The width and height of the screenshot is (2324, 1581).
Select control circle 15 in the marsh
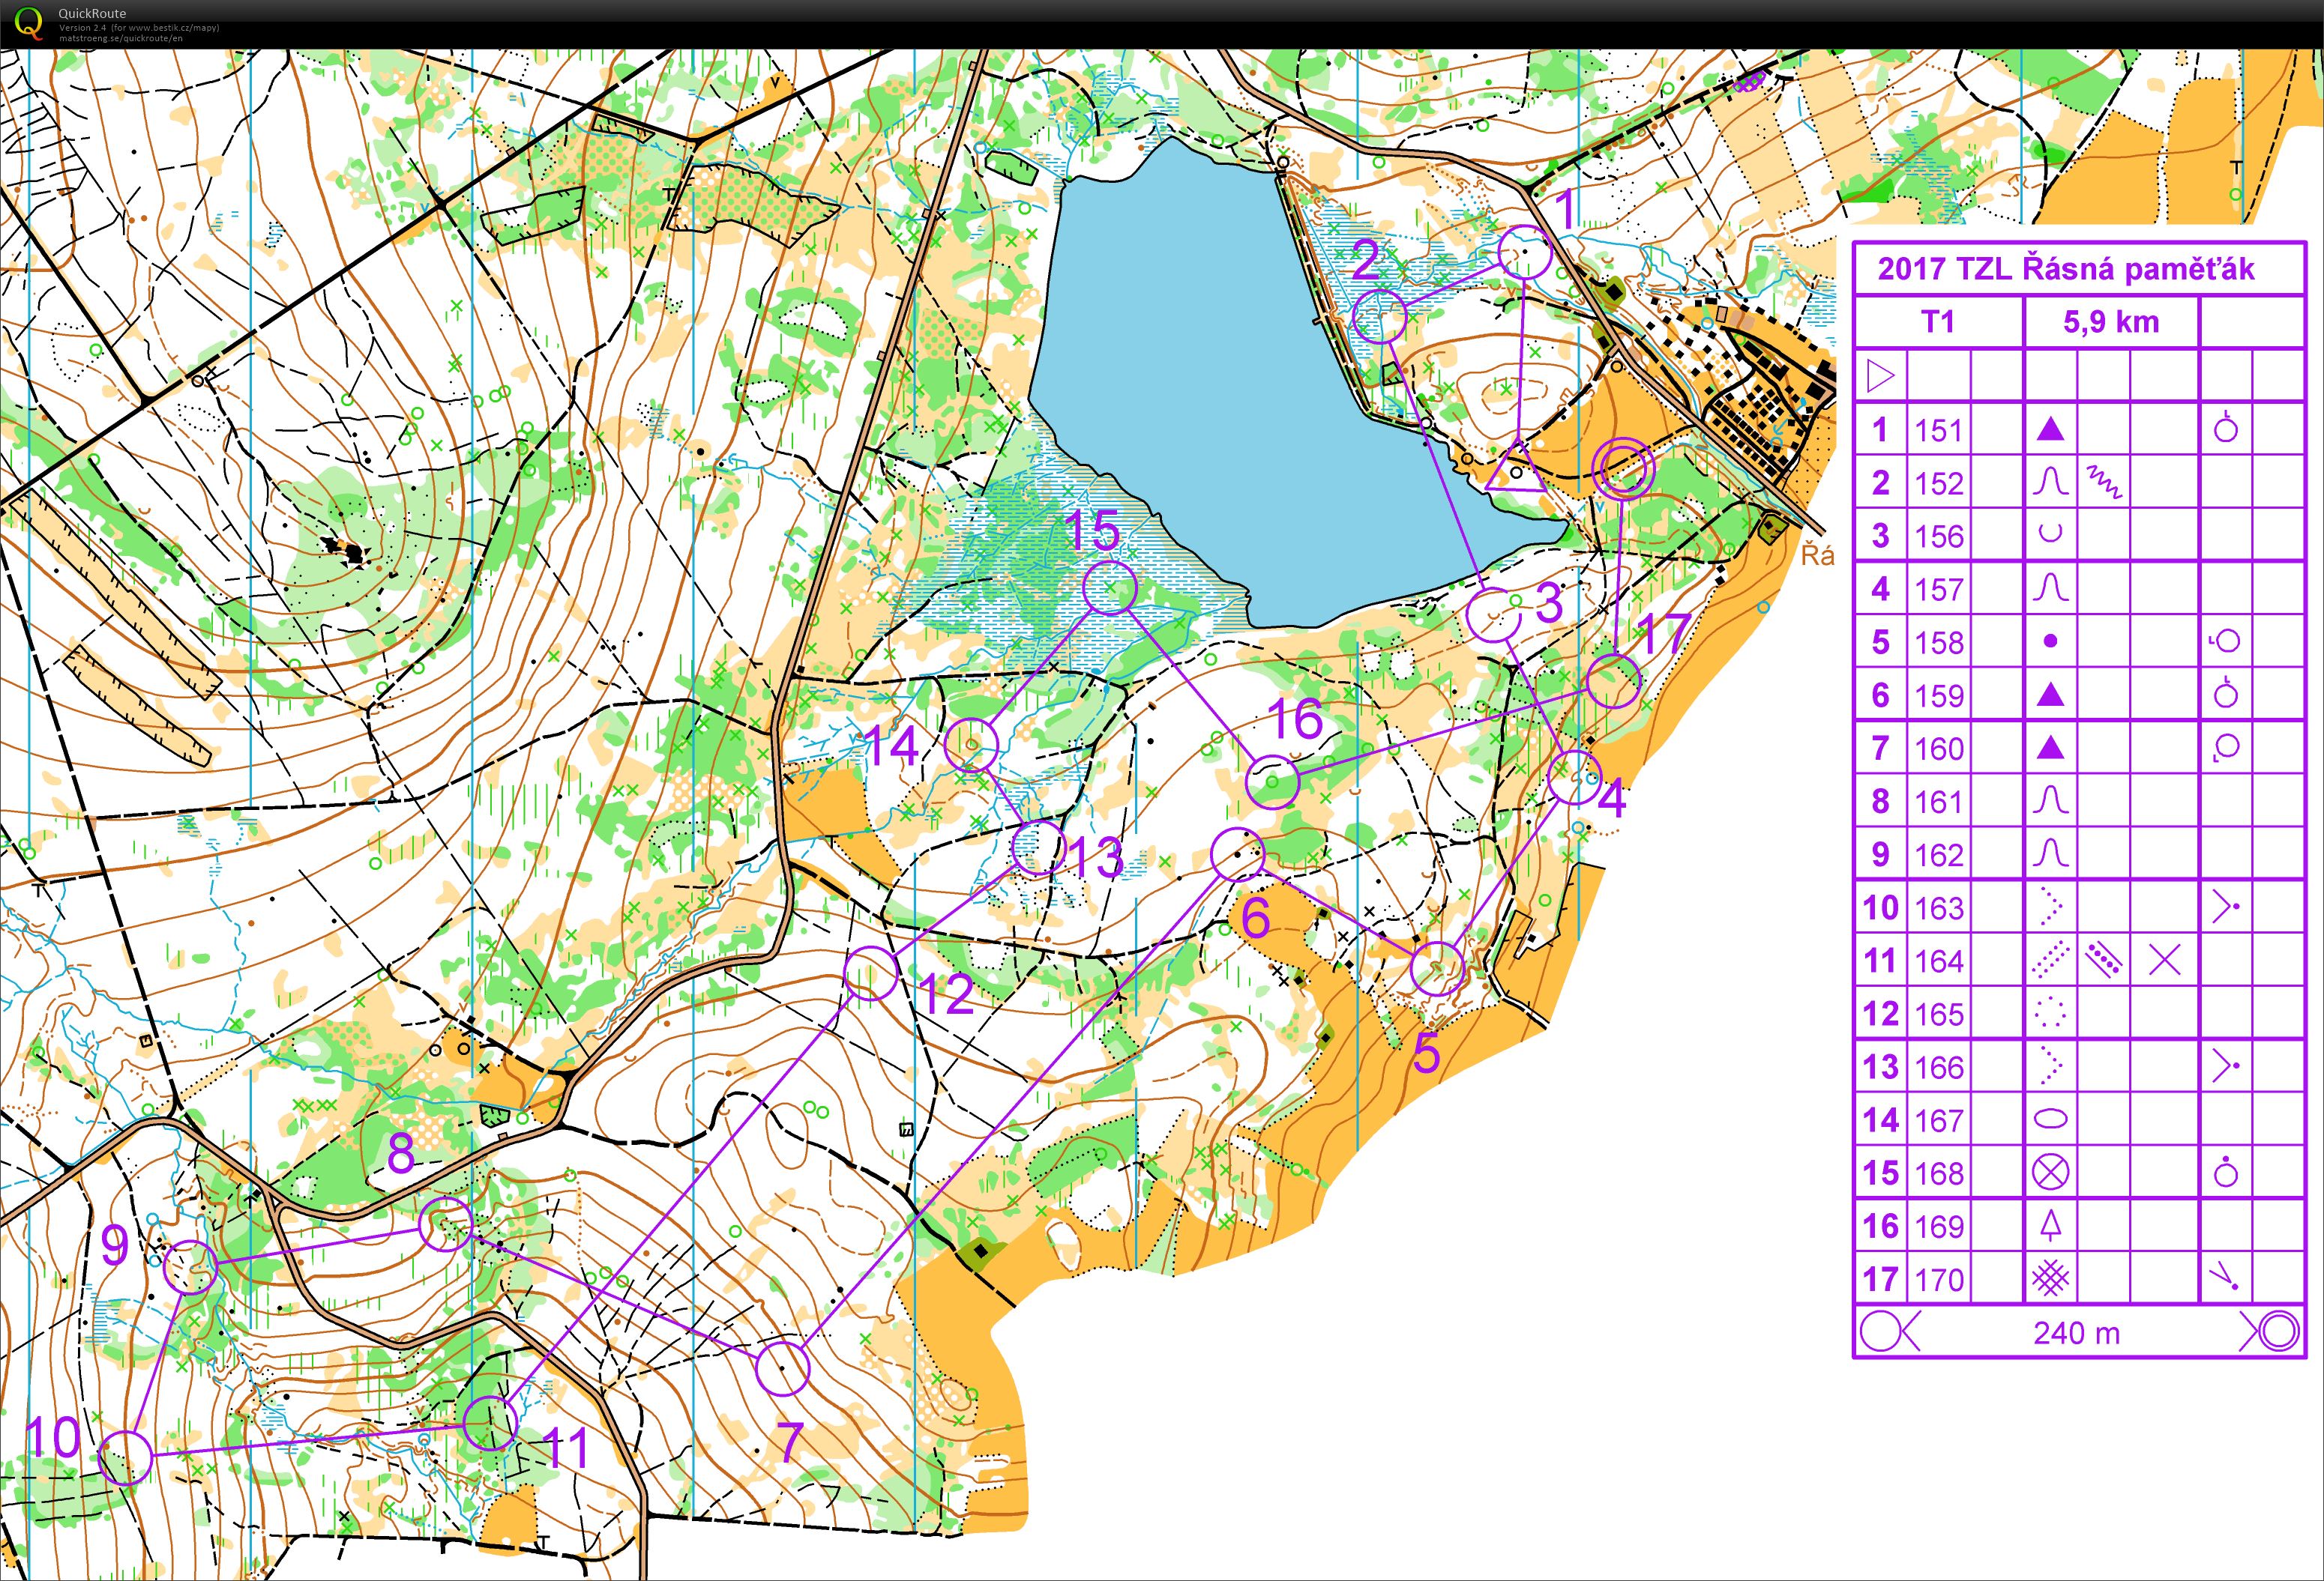pyautogui.click(x=1110, y=587)
